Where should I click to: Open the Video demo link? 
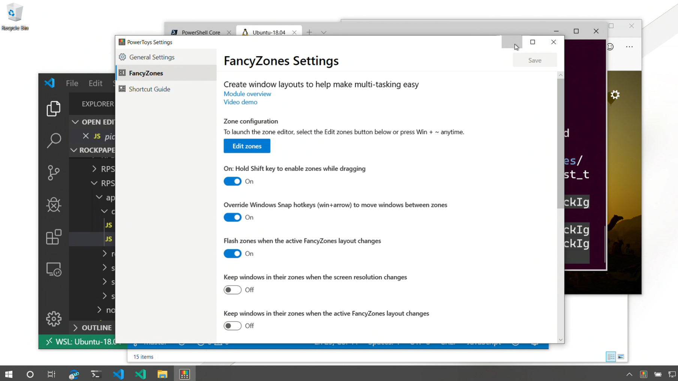241,102
